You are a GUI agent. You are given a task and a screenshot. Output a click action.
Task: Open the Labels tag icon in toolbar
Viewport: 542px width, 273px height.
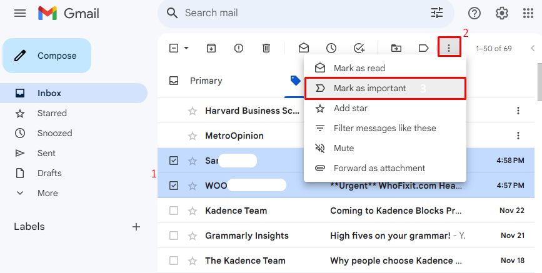(x=423, y=48)
